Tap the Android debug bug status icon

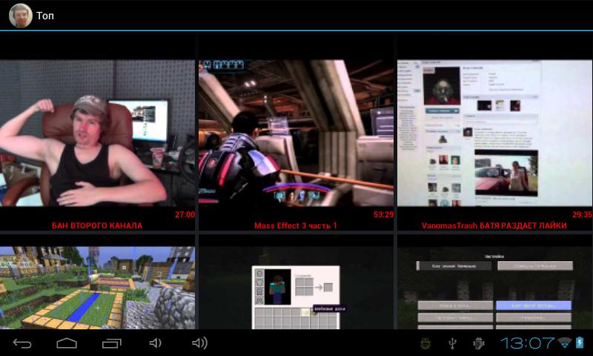pyautogui.click(x=426, y=343)
